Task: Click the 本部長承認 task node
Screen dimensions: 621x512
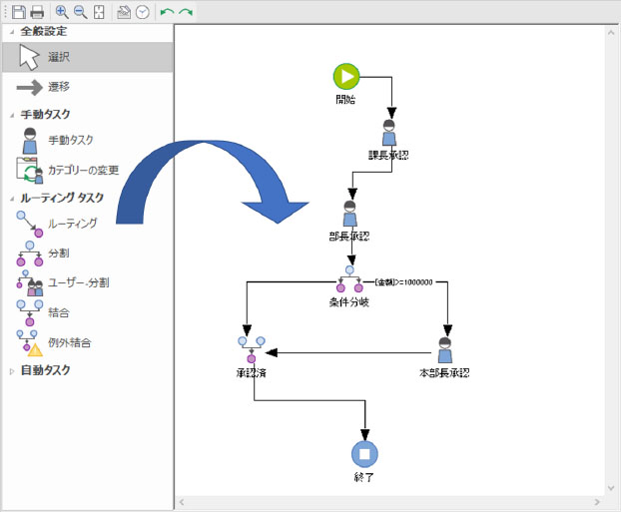Action: coord(445,350)
